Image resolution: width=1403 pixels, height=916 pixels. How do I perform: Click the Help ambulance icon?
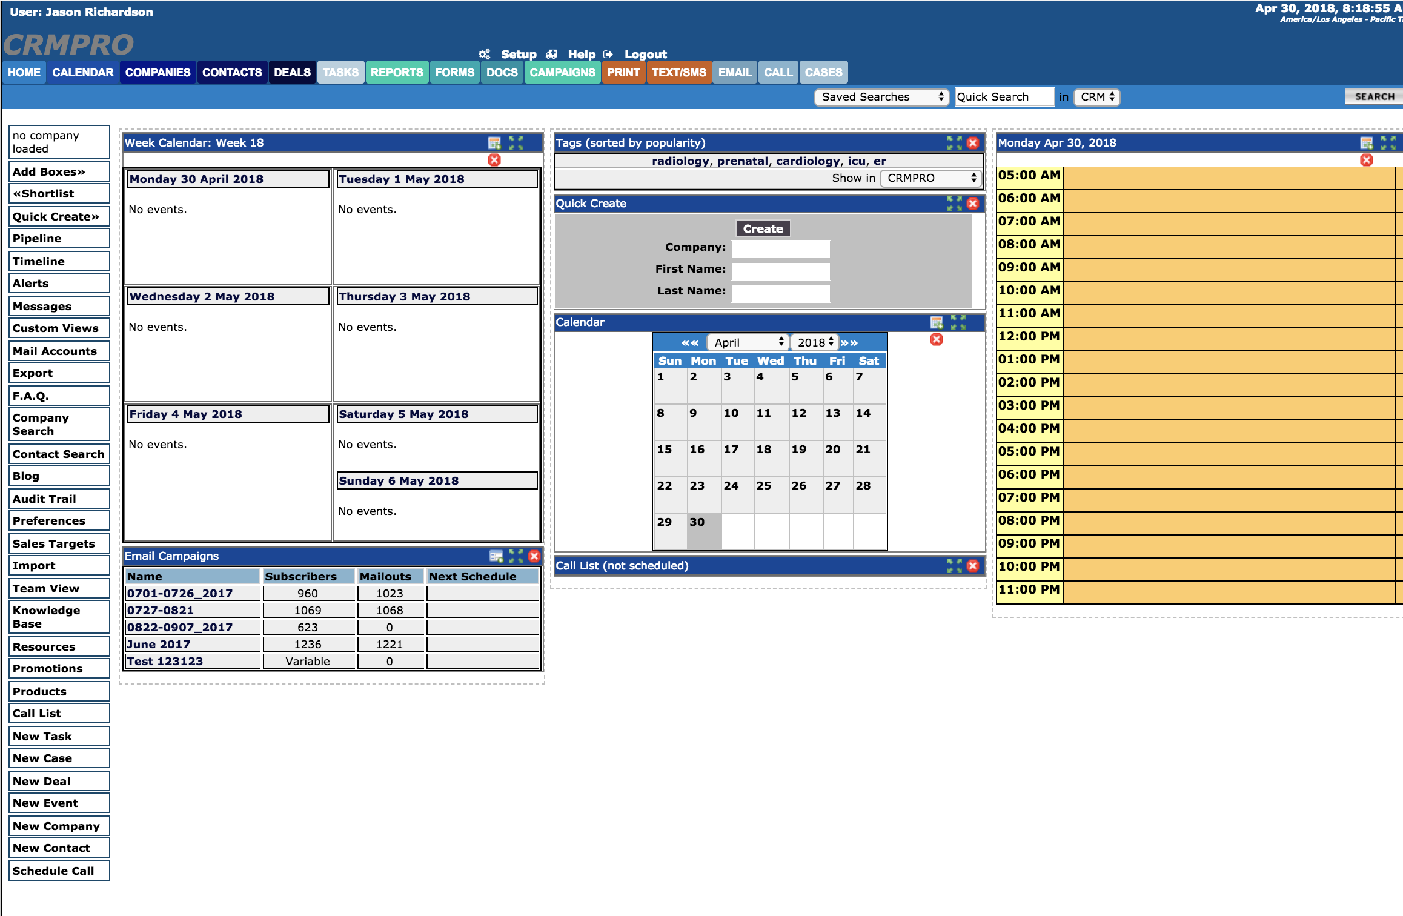(x=551, y=55)
